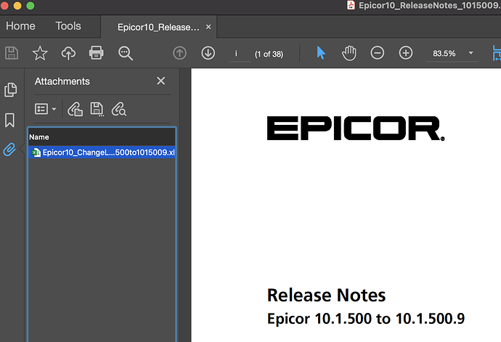Add document to starred favorites

click(40, 53)
